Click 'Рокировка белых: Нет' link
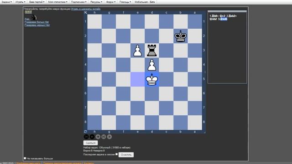 [x=36, y=22]
